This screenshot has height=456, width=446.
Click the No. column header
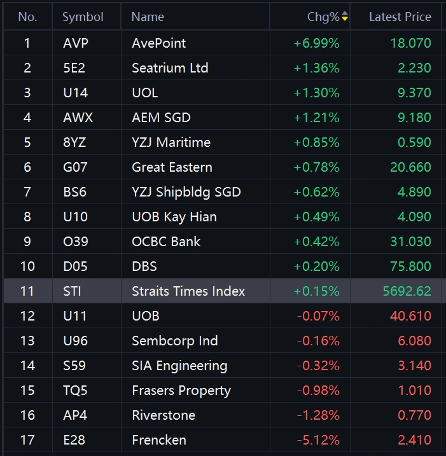[27, 17]
